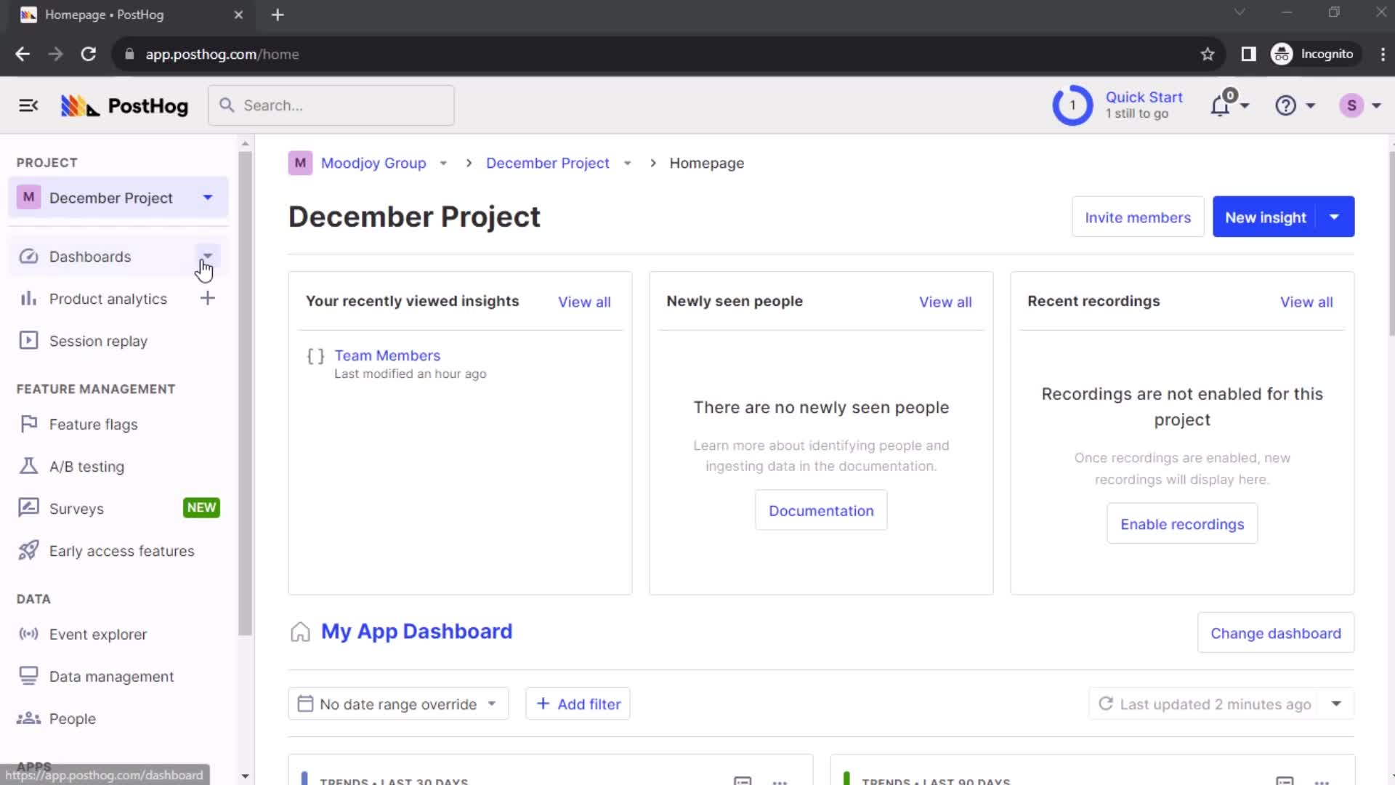Click the Search input field
The width and height of the screenshot is (1395, 785).
tap(330, 105)
